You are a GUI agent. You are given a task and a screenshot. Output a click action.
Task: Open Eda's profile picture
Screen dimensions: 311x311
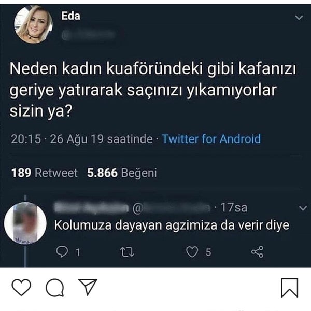pyautogui.click(x=33, y=24)
